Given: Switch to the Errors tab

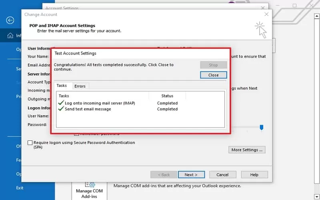Looking at the screenshot, I should click(x=80, y=86).
